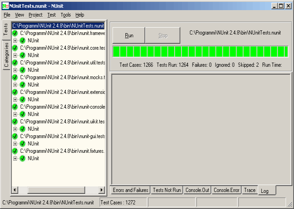The height and width of the screenshot is (209, 294).
Task: Expand the NUnit node under nunit.mocks
Action: click(x=15, y=85)
